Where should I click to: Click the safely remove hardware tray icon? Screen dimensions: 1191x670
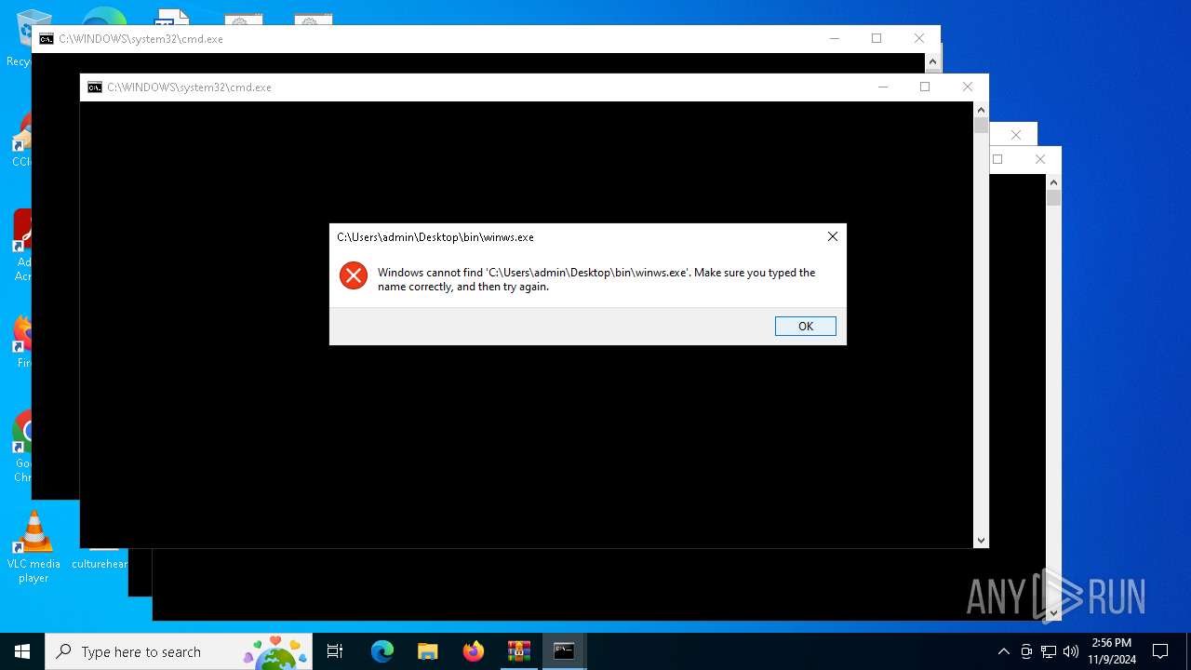[x=1026, y=651]
